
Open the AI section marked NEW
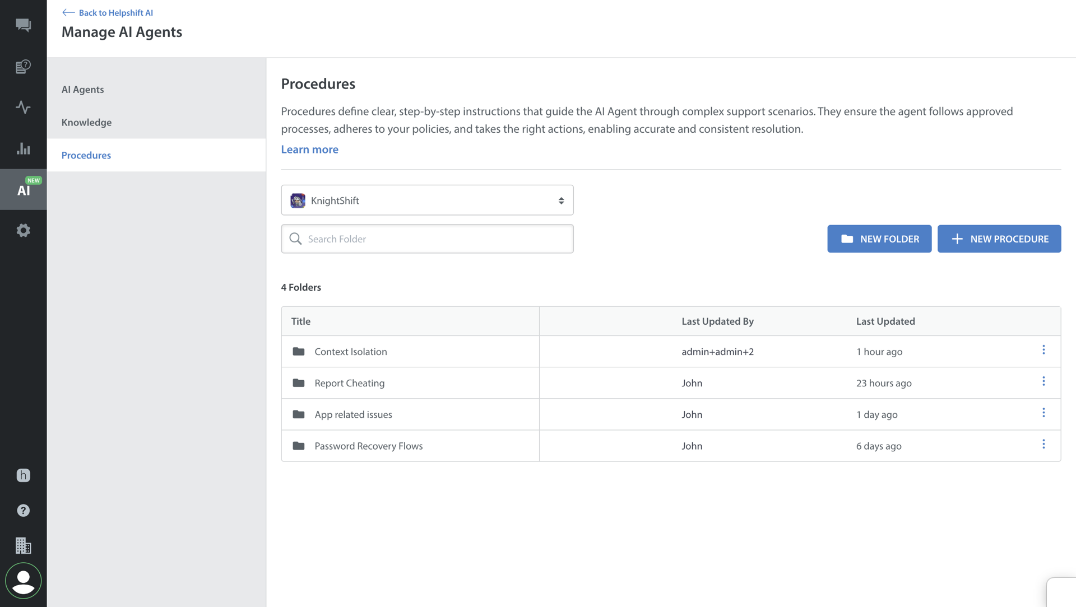click(x=23, y=189)
